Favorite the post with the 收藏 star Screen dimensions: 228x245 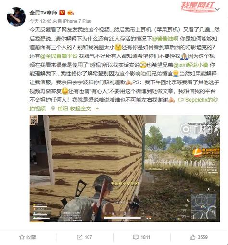(27, 237)
